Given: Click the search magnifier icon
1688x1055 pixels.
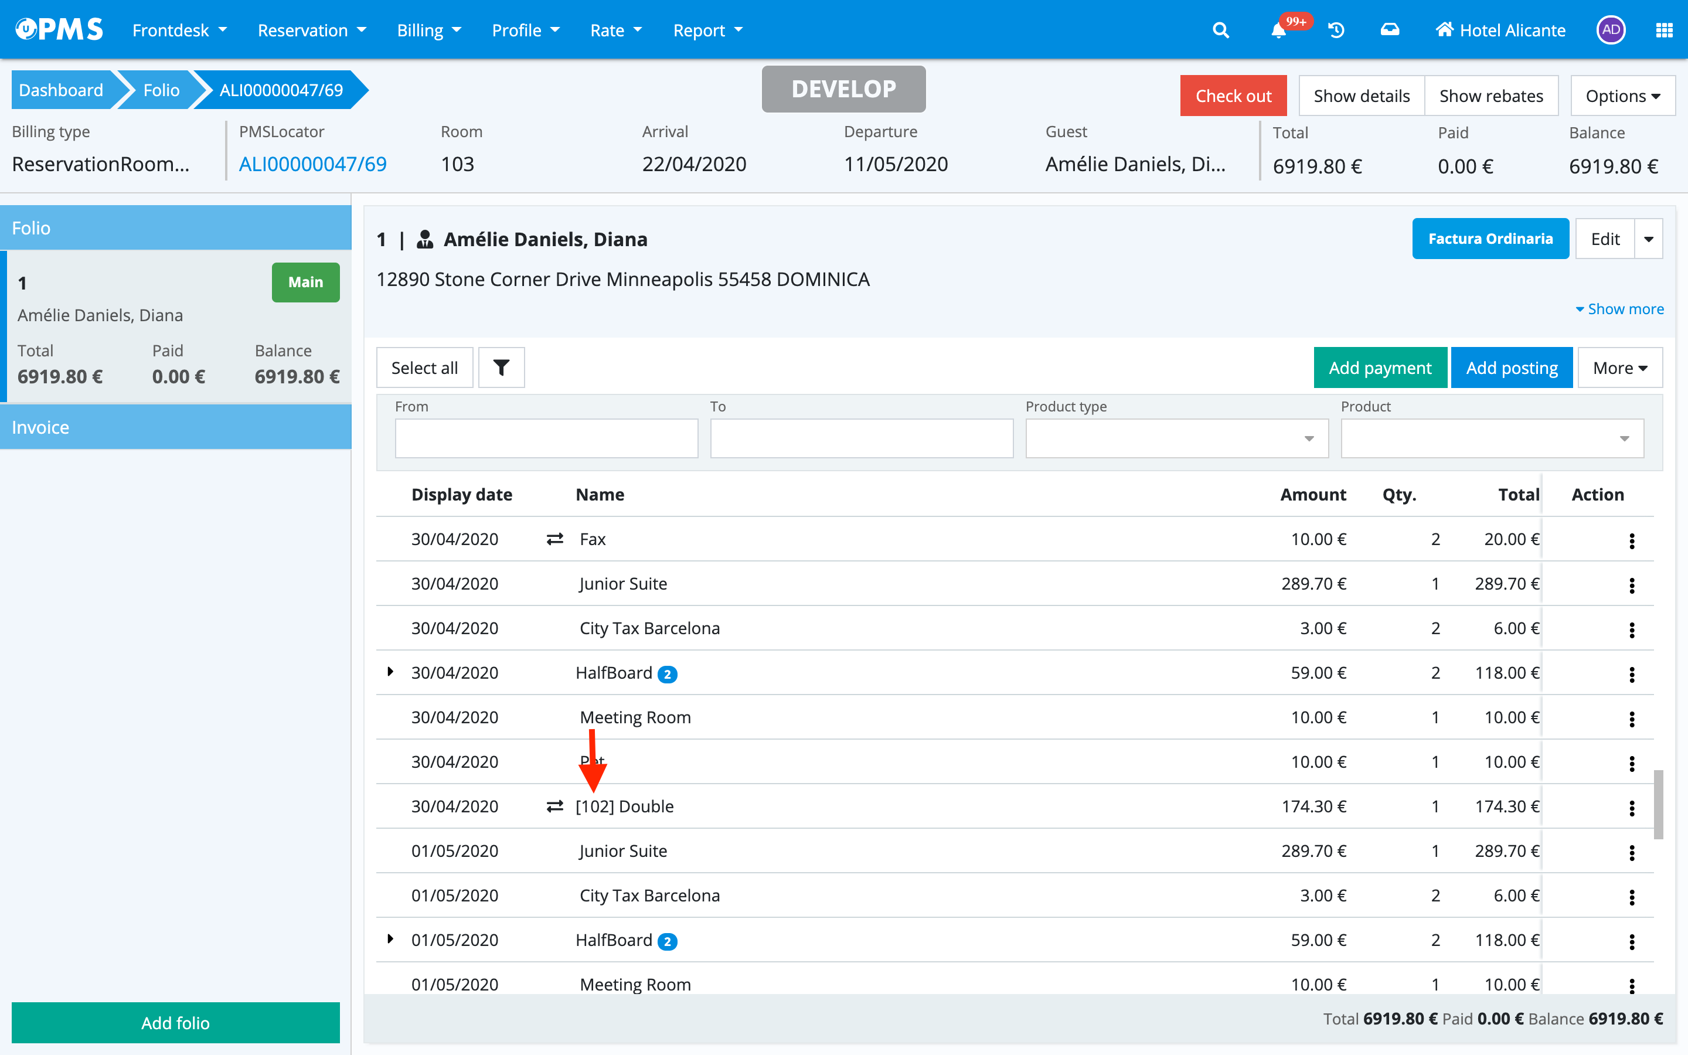Looking at the screenshot, I should [1220, 30].
